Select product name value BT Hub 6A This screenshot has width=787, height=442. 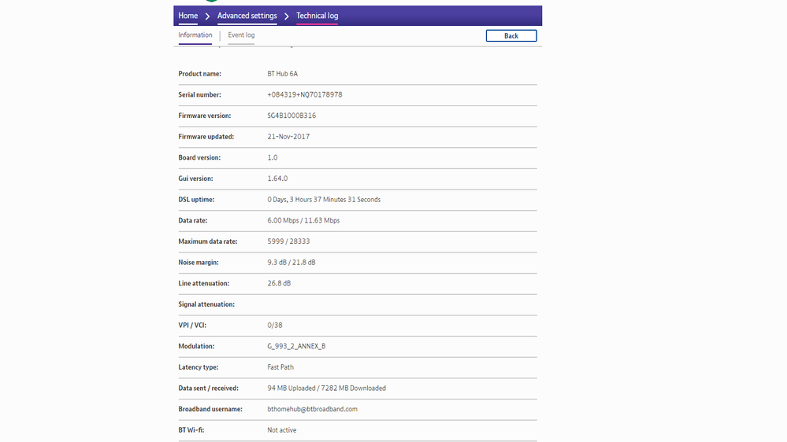tap(282, 74)
